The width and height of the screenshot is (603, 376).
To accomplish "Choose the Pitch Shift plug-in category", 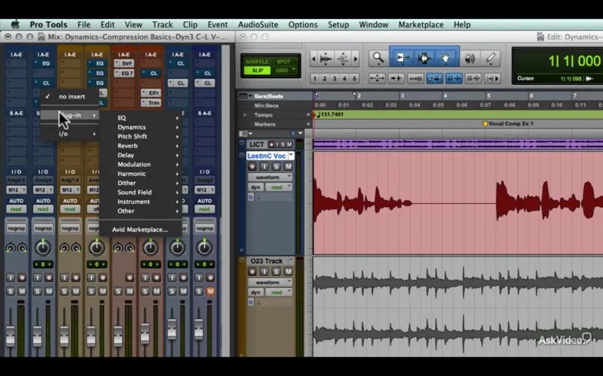I will (140, 136).
